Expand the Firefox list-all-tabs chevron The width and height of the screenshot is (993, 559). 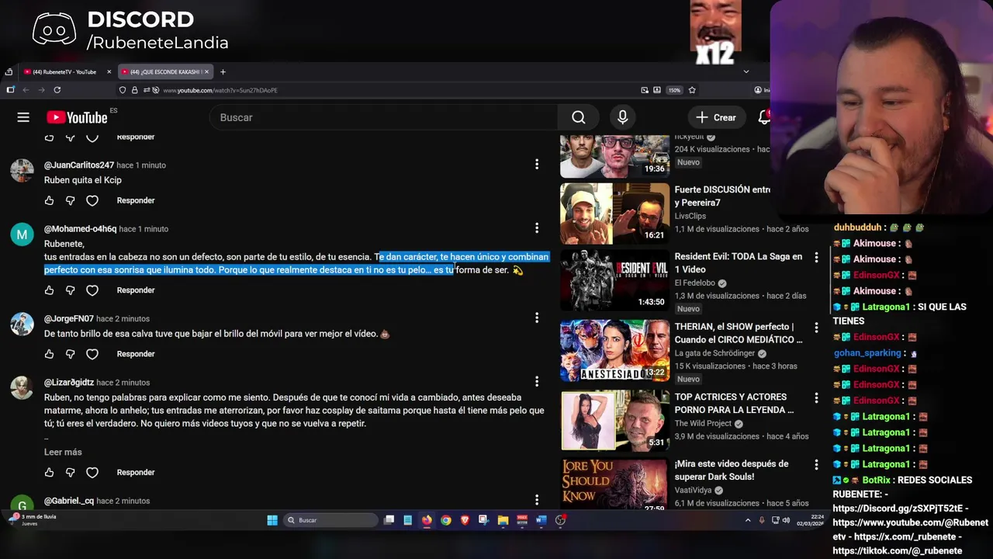(746, 71)
